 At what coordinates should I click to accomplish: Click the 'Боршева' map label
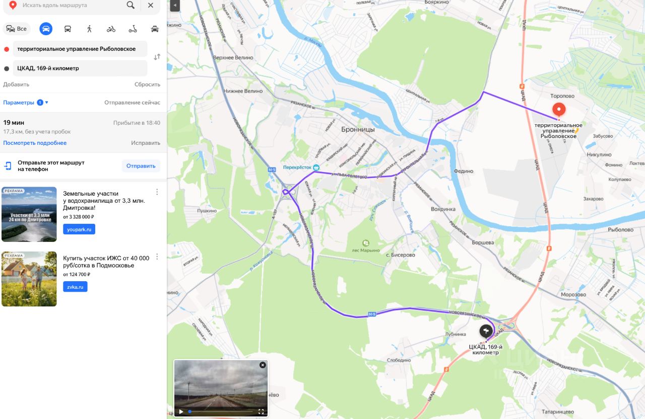tap(483, 242)
